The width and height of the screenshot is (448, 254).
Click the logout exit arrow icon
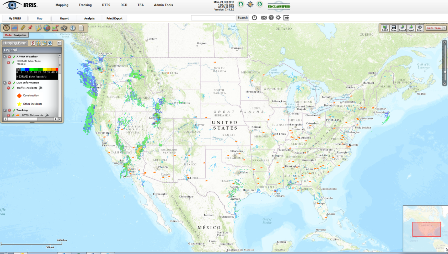click(286, 17)
